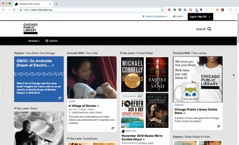This screenshot has height=145, width=239.
Task: Open November 2018 Books We're Excited About
Action: coord(142,137)
